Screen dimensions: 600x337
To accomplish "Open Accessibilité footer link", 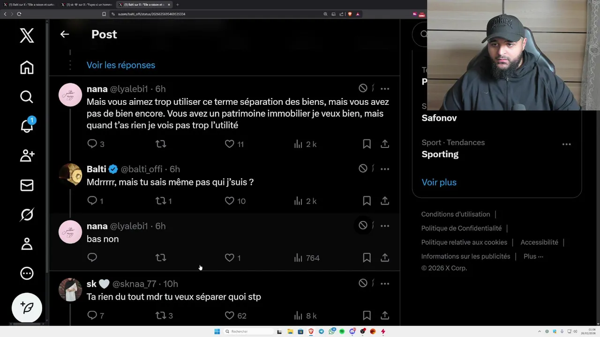I will 539,242.
